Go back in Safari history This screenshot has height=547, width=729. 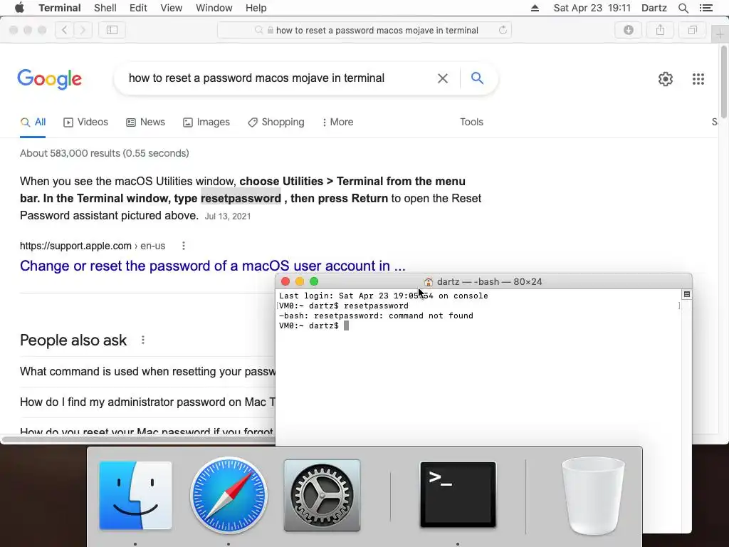[64, 30]
